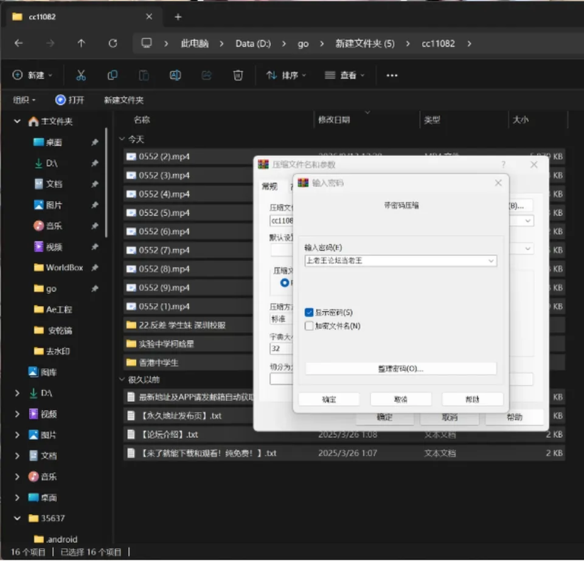Viewport: 584px width, 561px height.
Task: Collapse the 35637 tree node
Action: pos(17,518)
